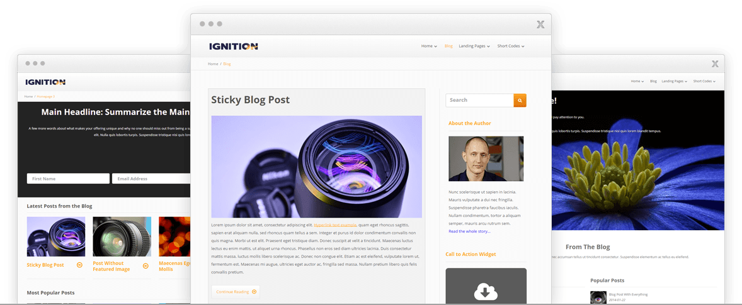Click the First Name input field
This screenshot has width=742, height=305.
pos(68,179)
